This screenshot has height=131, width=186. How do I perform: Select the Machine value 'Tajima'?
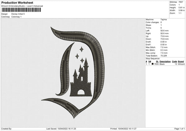coord(164,19)
